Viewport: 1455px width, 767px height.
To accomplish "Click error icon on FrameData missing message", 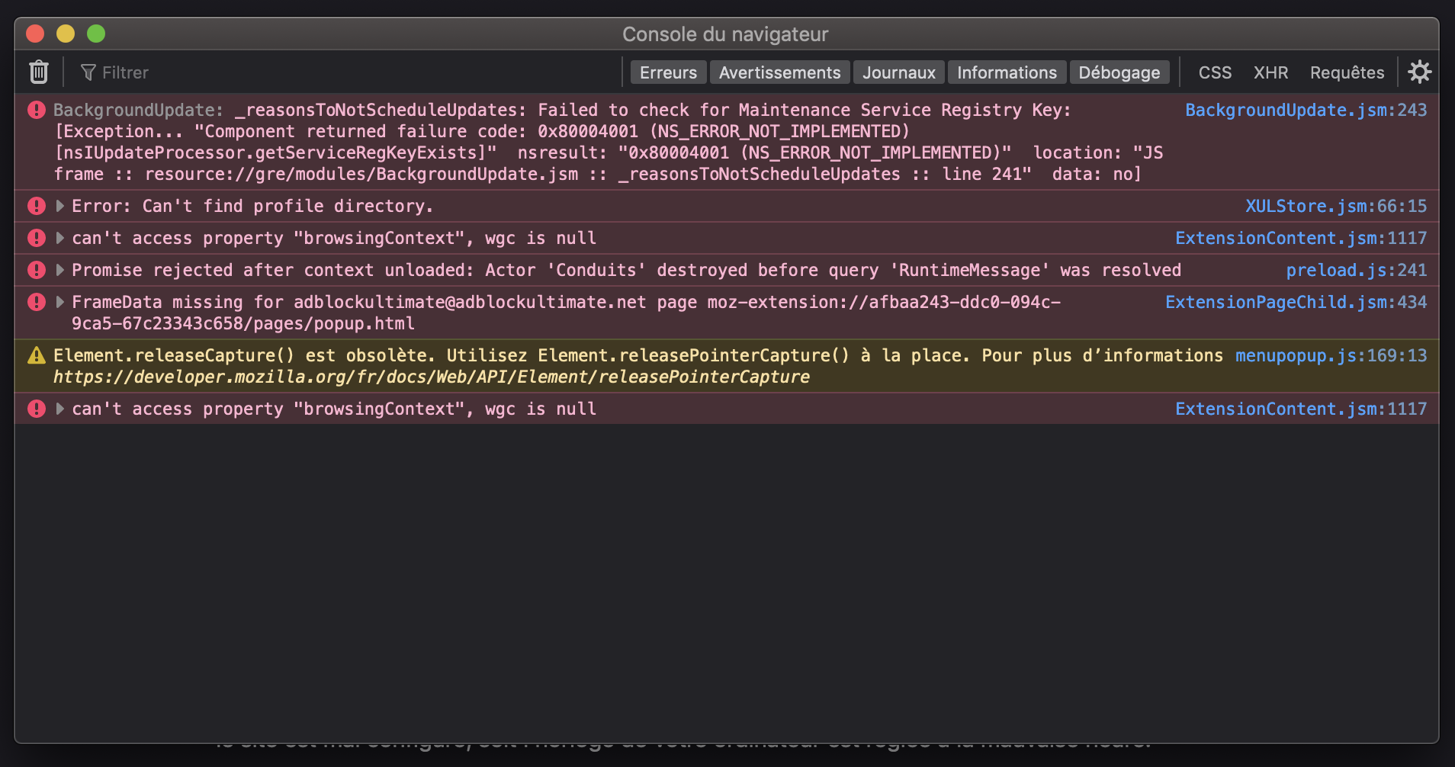I will tap(37, 302).
